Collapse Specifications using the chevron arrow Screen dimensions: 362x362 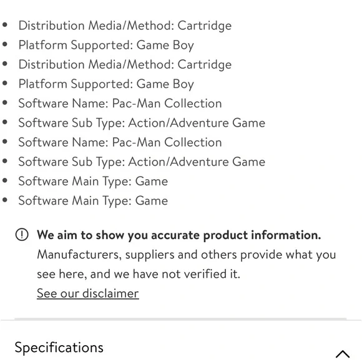click(343, 354)
